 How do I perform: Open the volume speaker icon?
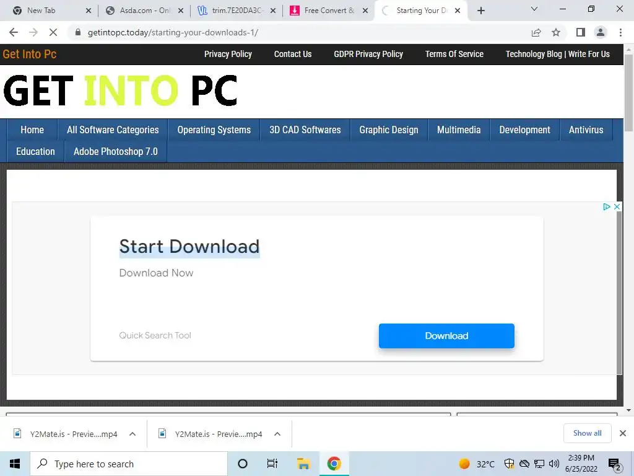[x=554, y=464]
